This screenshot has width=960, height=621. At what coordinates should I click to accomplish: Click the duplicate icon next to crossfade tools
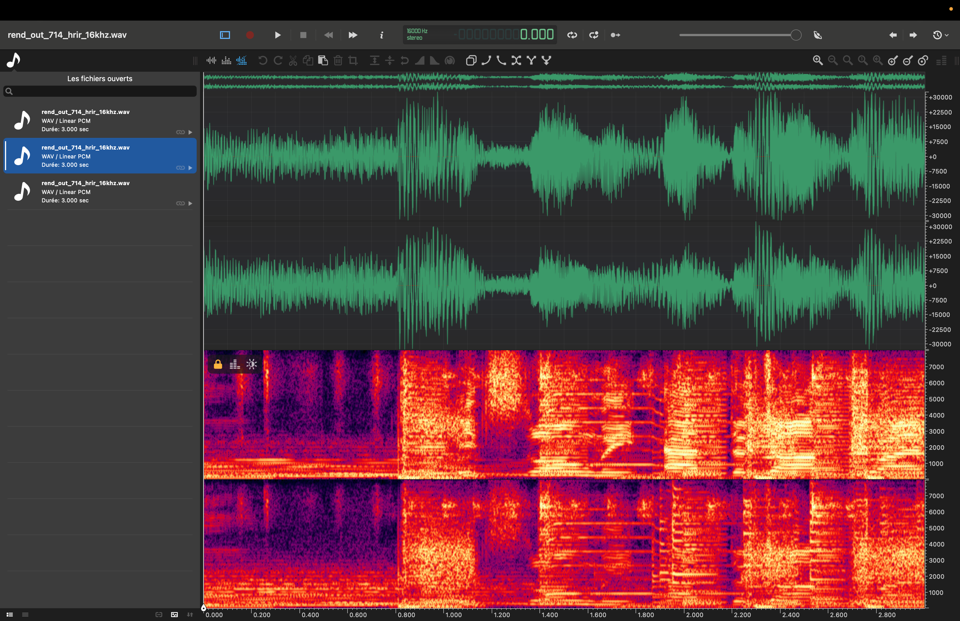coord(471,61)
